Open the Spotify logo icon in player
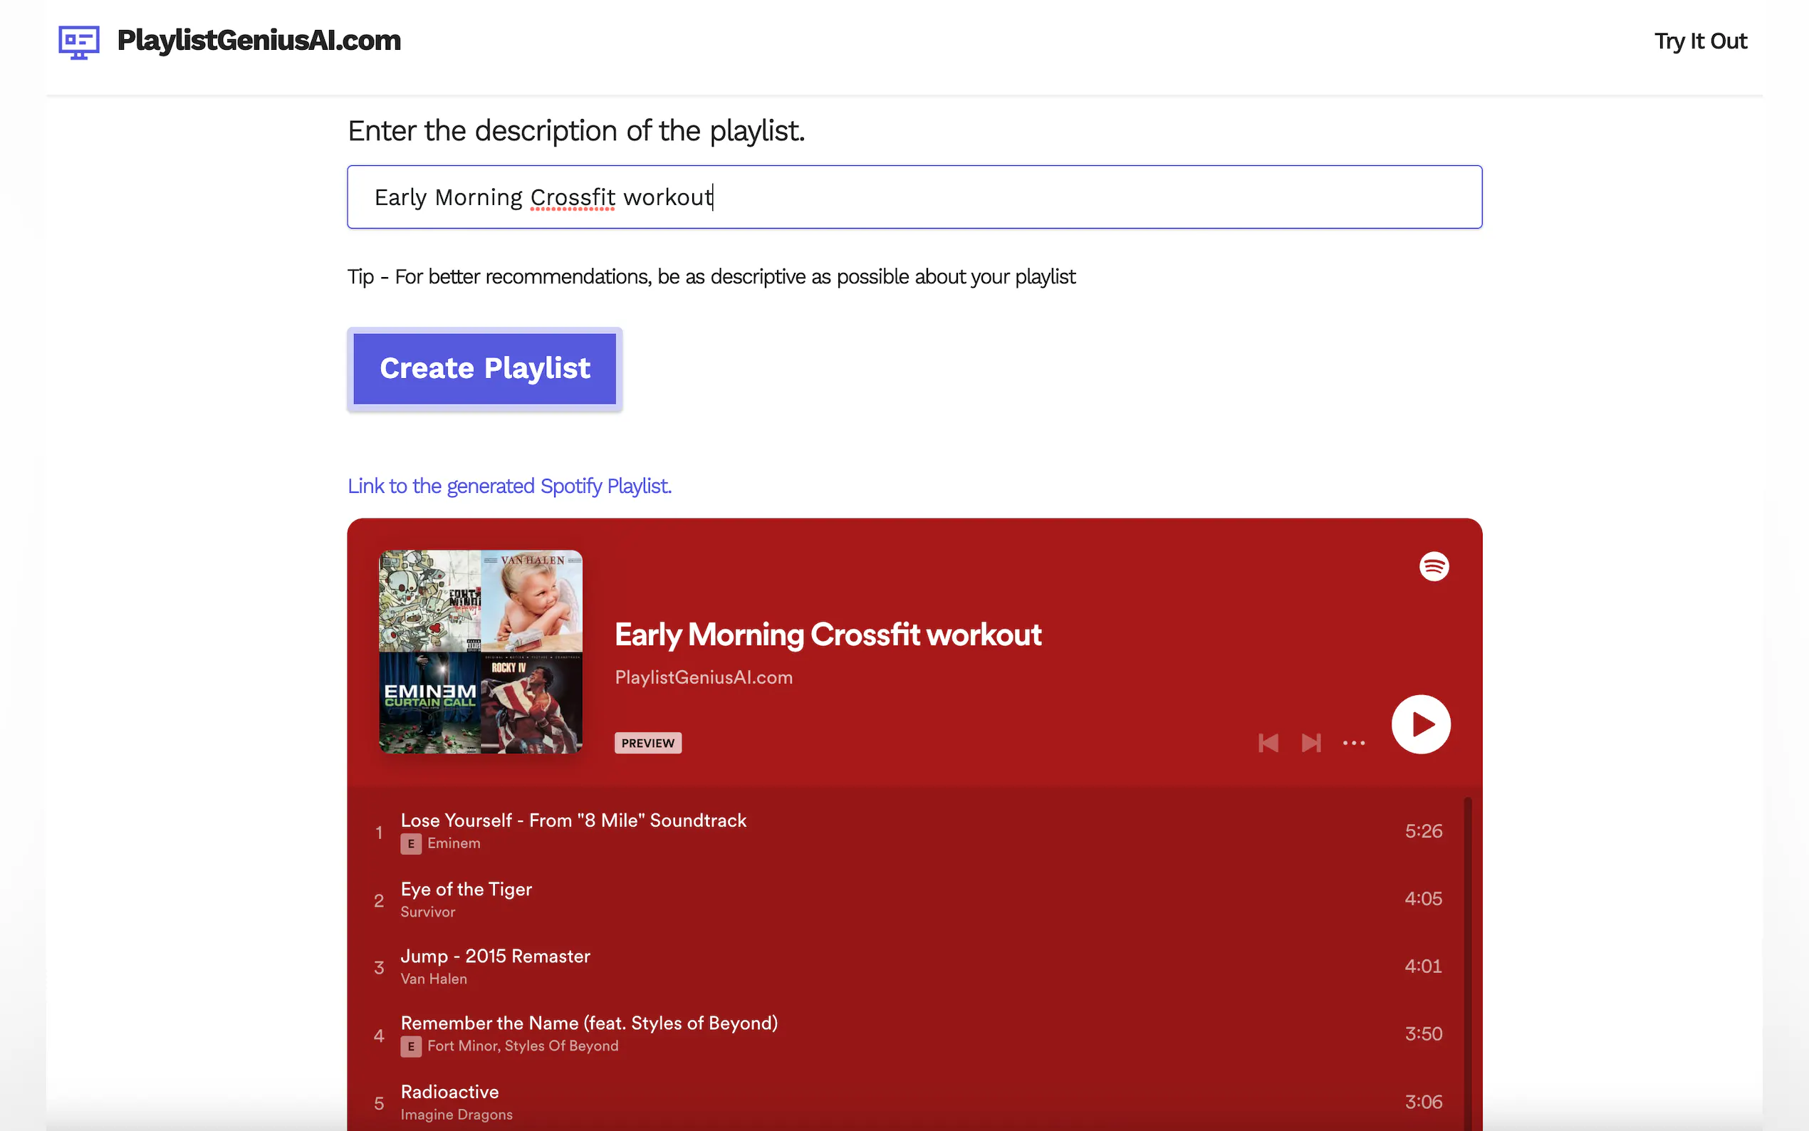Image resolution: width=1809 pixels, height=1131 pixels. 1433,566
